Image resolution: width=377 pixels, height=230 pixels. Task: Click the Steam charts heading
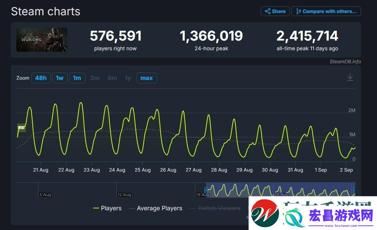coord(46,12)
